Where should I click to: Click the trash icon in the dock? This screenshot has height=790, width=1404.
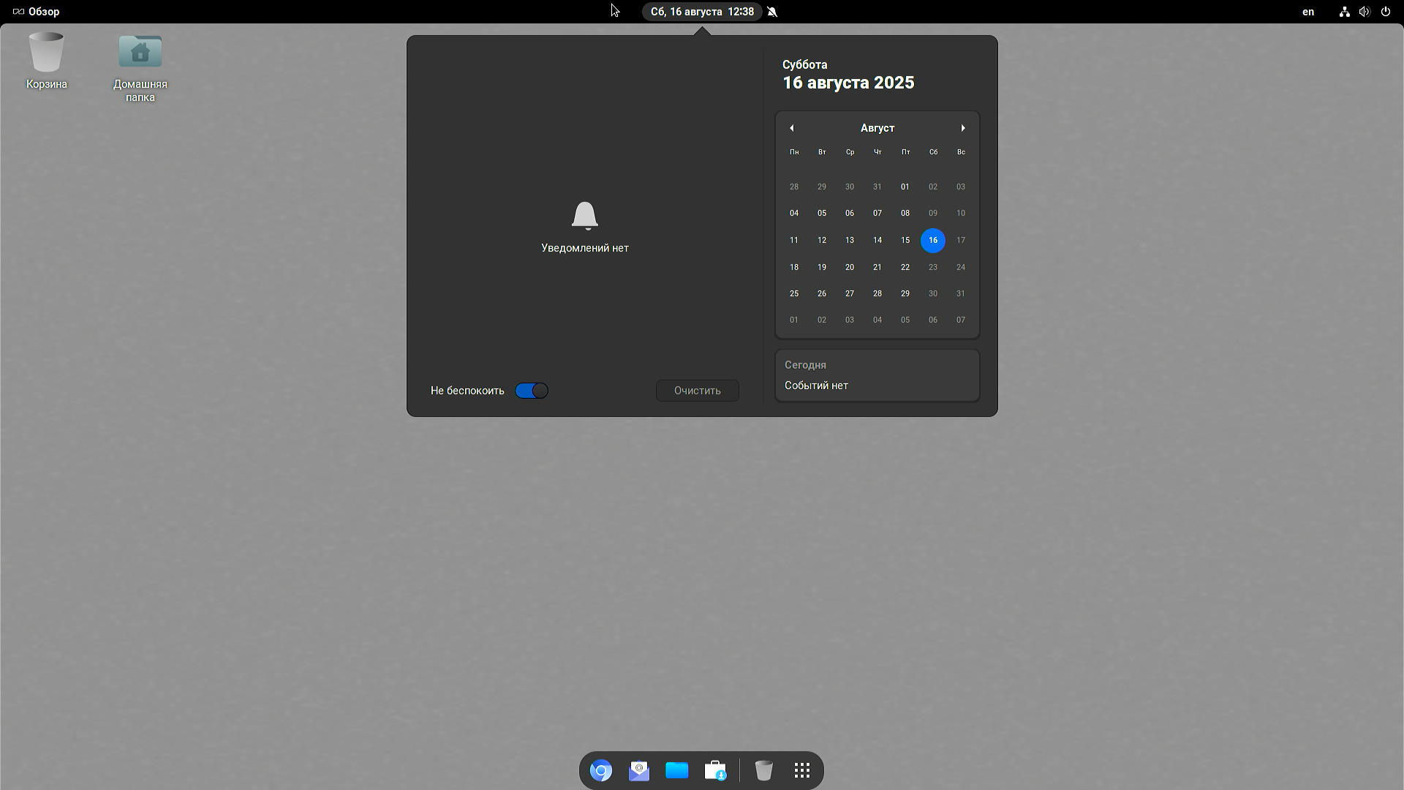pyautogui.click(x=763, y=770)
